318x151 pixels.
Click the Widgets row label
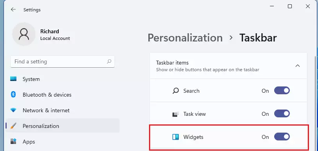(193, 137)
